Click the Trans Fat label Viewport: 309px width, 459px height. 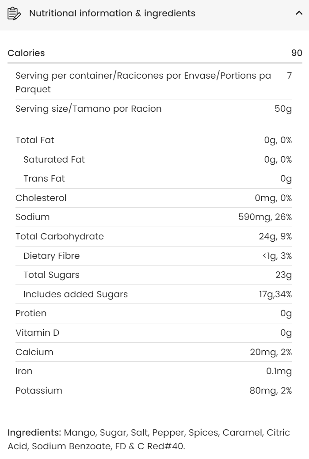click(x=44, y=178)
